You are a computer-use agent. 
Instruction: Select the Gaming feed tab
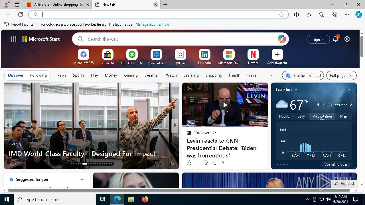coord(131,75)
